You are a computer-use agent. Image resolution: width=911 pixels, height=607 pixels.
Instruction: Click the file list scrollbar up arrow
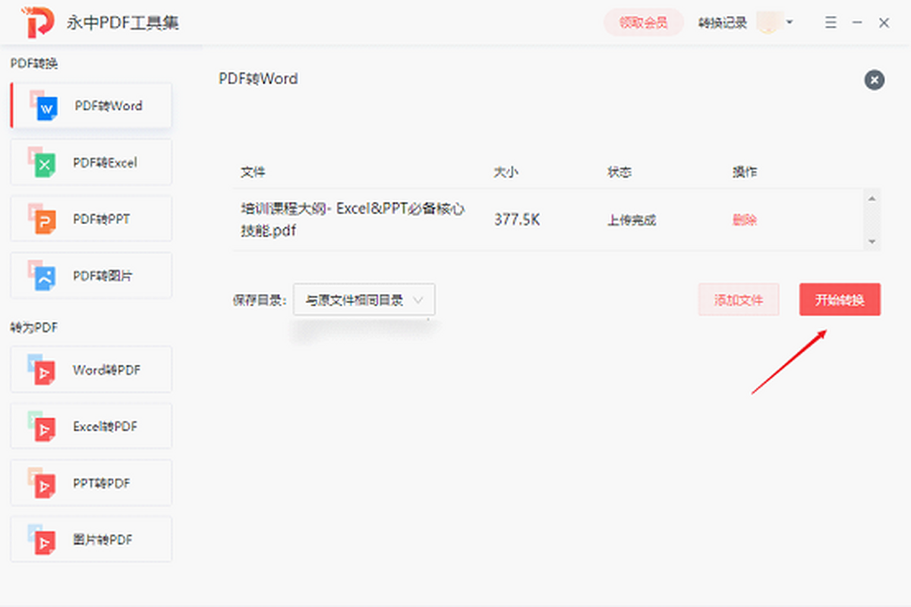[x=872, y=198]
